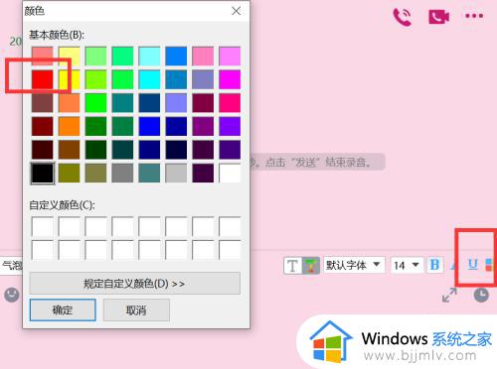Screen dimensions: 497x369
Task: Choose the azure blue swatch in top row
Action: pos(176,56)
